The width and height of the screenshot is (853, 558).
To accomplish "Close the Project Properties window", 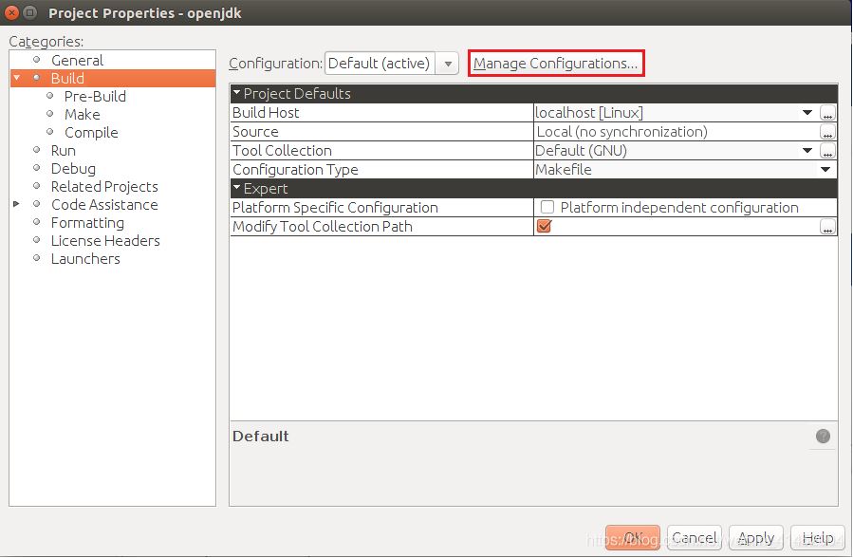I will [10, 12].
